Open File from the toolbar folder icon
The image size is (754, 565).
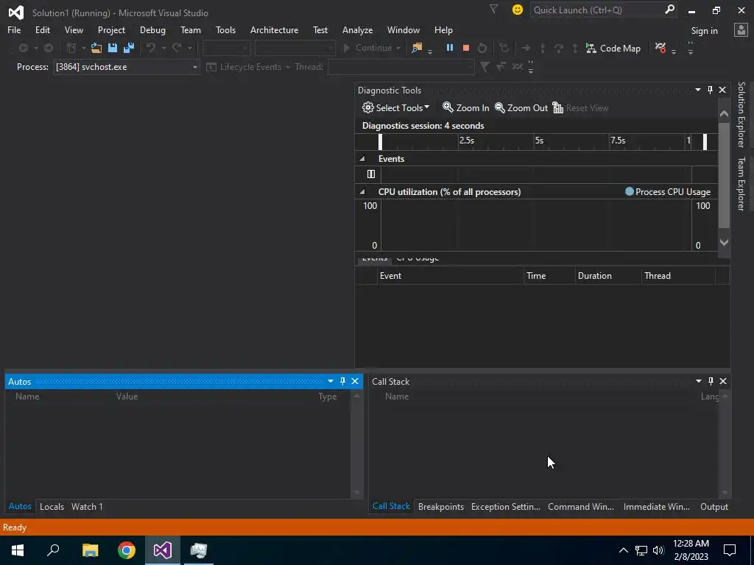click(96, 48)
